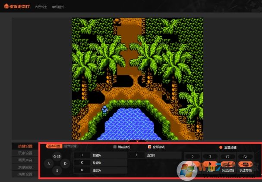Screen dimensions: 262x182
Task: Click the orange 重置按键 reset icon
Action: [x=221, y=147]
